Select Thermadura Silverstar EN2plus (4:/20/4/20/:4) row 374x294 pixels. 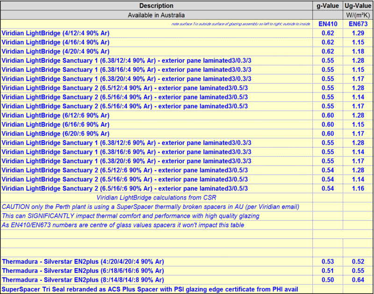(x=187, y=262)
